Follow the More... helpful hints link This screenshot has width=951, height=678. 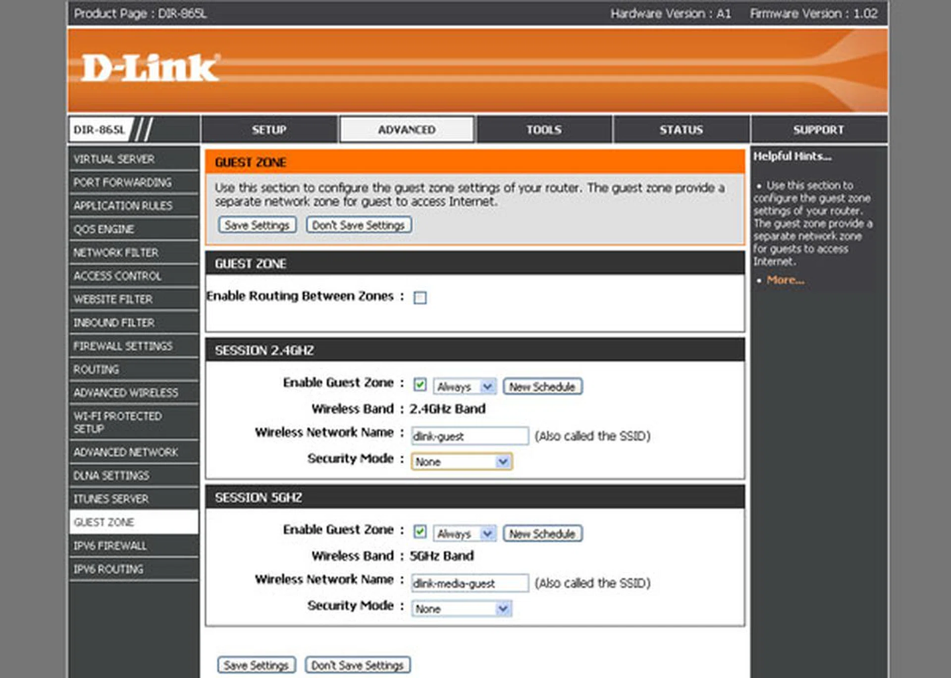pos(785,280)
